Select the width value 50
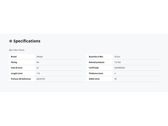The width and height of the screenshot is (168, 126). tap(115, 79)
